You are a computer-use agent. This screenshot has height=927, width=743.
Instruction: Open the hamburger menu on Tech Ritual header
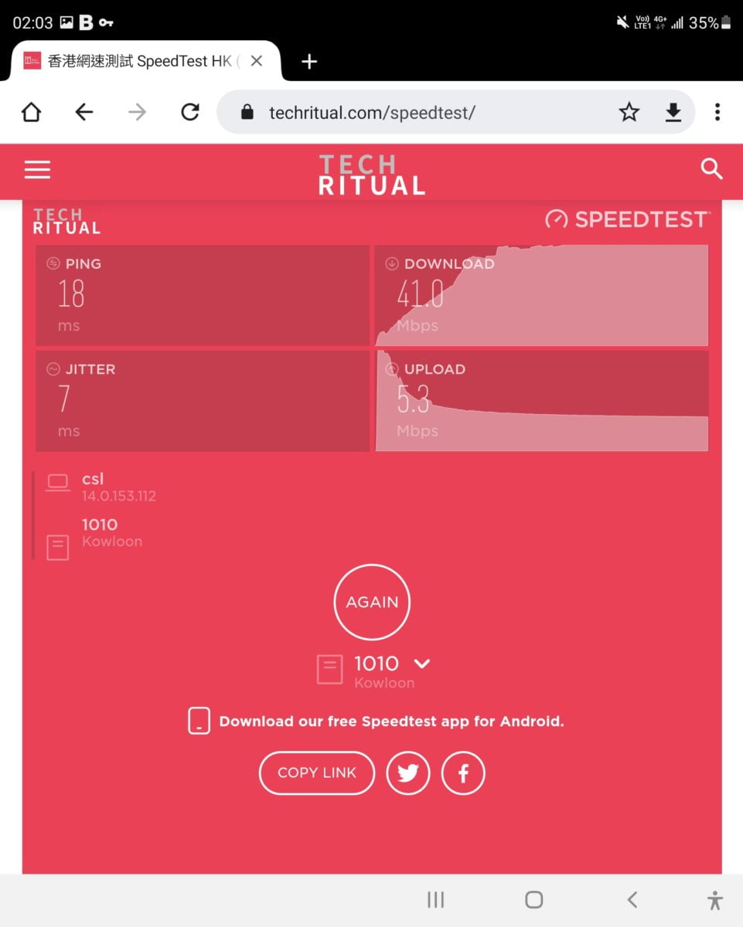tap(37, 170)
